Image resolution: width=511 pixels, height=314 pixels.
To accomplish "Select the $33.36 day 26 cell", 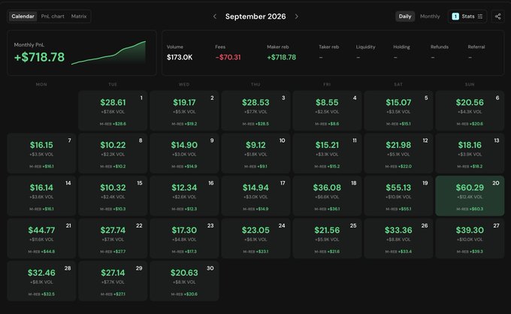I will click(398, 238).
